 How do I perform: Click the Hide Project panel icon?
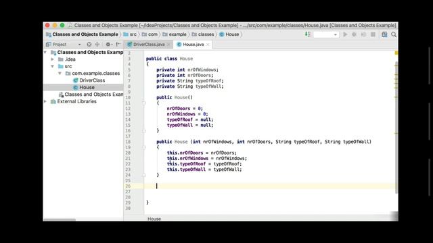point(118,45)
